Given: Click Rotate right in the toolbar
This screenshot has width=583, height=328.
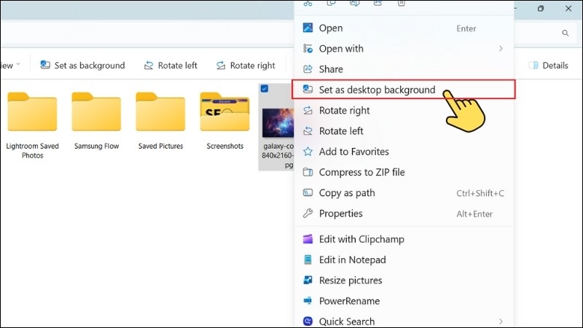Looking at the screenshot, I should (244, 66).
